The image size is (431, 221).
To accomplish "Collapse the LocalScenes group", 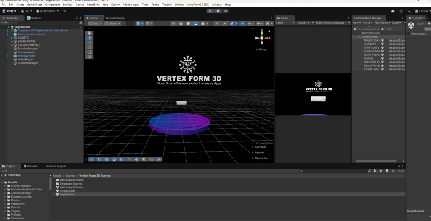I will pyautogui.click(x=359, y=37).
